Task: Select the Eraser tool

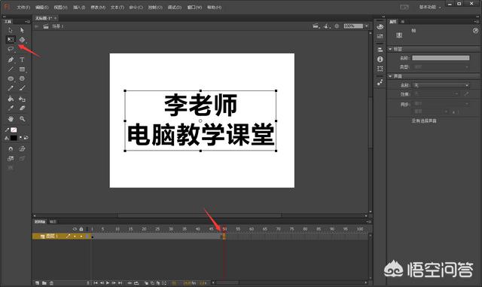Action: pyautogui.click(x=22, y=108)
